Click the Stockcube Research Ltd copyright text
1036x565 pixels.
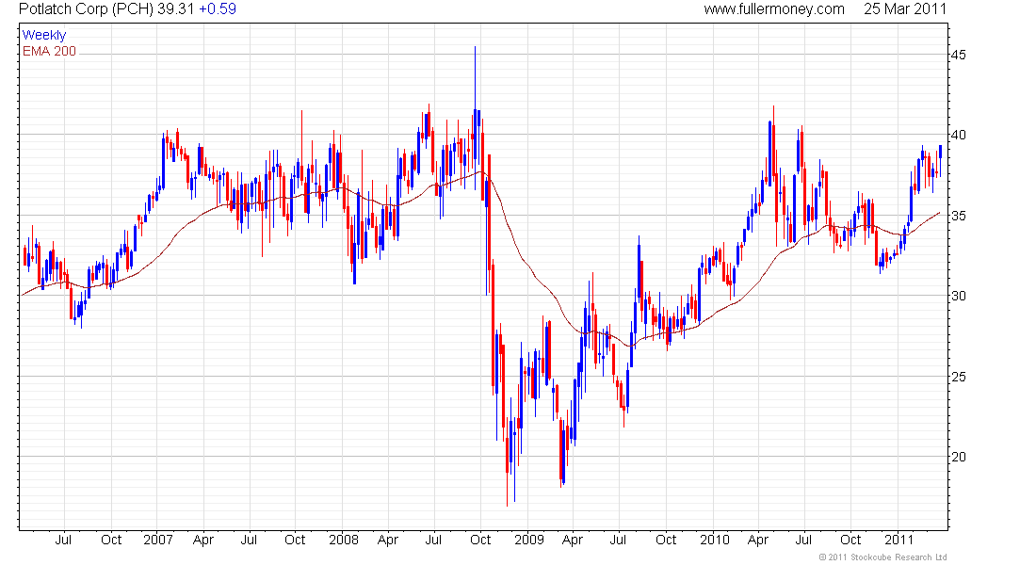click(x=882, y=557)
